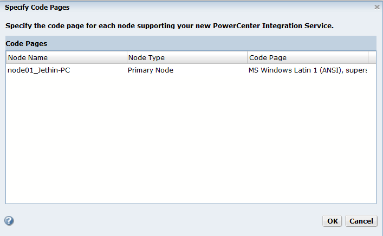Click the Code Pages section header bar
The height and width of the screenshot is (236, 383).
191,43
